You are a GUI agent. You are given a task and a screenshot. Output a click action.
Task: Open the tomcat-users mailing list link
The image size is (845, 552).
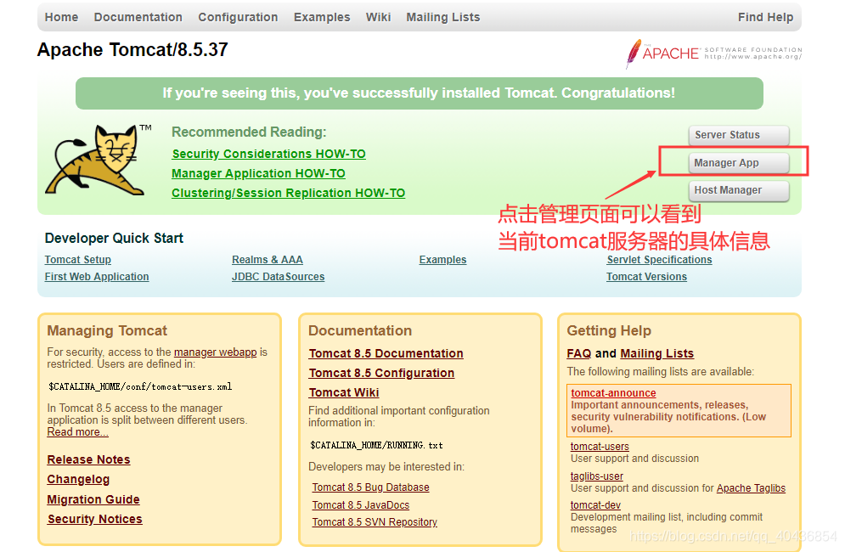tap(600, 447)
